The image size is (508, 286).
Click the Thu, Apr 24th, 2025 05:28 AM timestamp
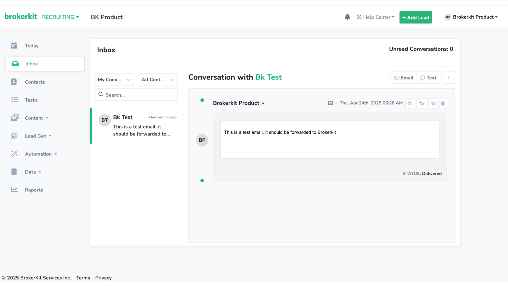point(371,103)
